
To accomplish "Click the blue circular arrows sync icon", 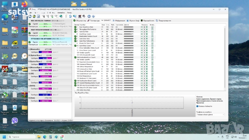I will click(70, 16).
